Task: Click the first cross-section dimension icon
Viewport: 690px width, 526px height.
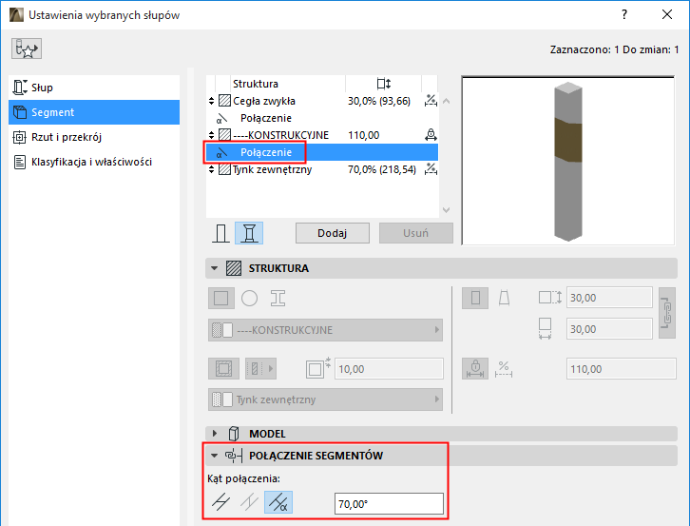Action: click(x=550, y=298)
